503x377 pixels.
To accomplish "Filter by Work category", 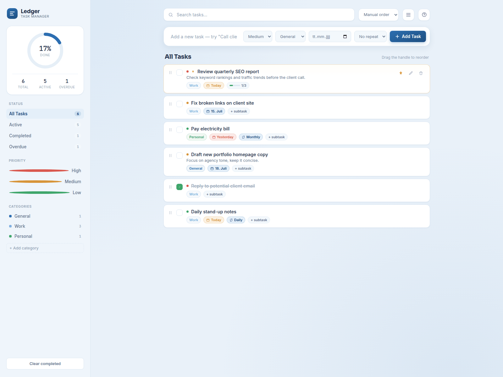I will click(45, 226).
